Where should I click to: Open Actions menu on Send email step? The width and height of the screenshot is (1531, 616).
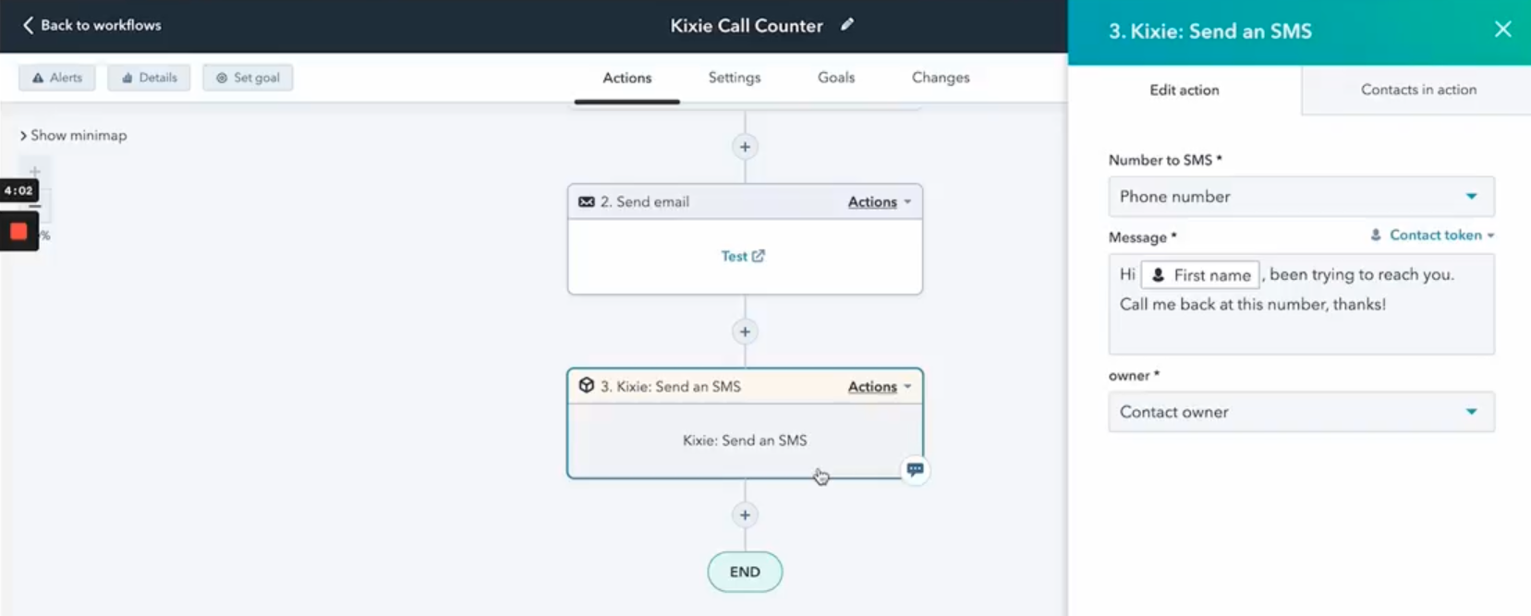879,201
